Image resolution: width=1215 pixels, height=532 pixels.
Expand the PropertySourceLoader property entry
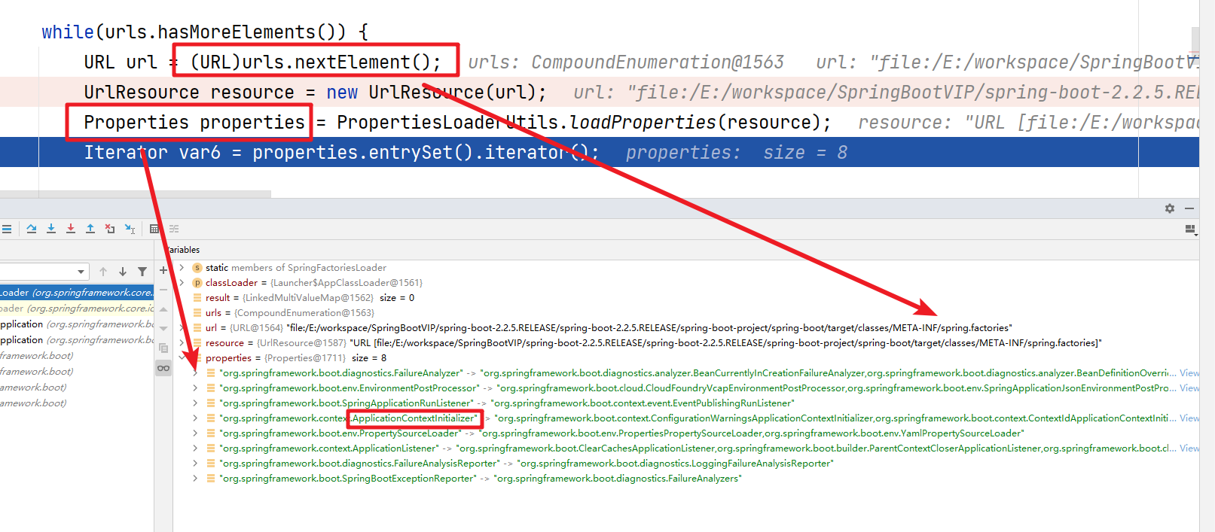(195, 433)
